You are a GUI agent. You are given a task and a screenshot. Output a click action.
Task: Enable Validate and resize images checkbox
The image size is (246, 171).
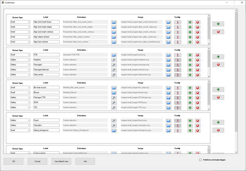(x=200, y=160)
